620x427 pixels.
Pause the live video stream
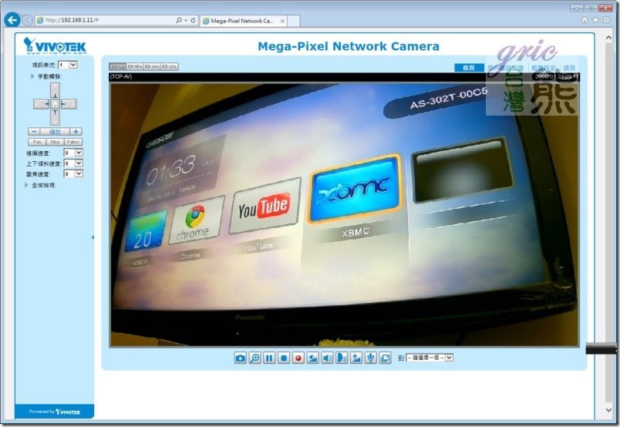pyautogui.click(x=269, y=358)
